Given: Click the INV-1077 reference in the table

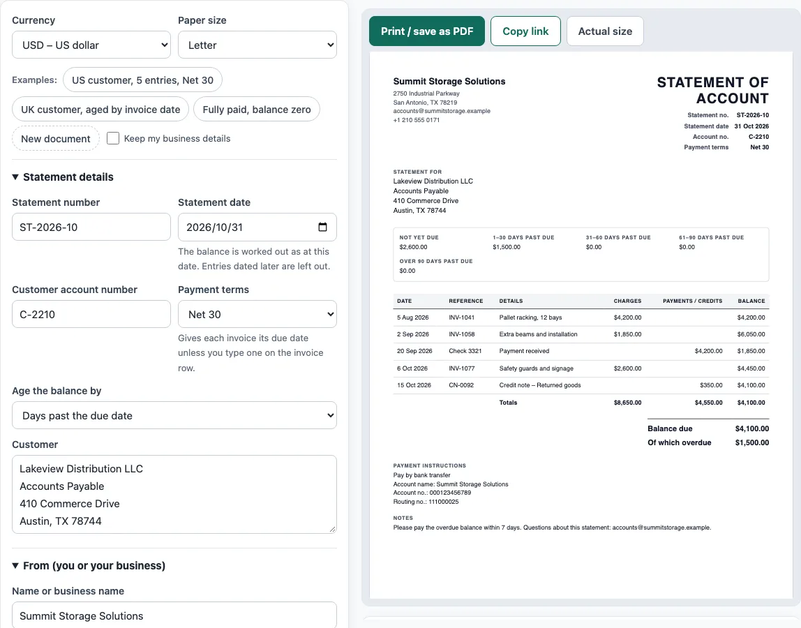Looking at the screenshot, I should [x=462, y=368].
